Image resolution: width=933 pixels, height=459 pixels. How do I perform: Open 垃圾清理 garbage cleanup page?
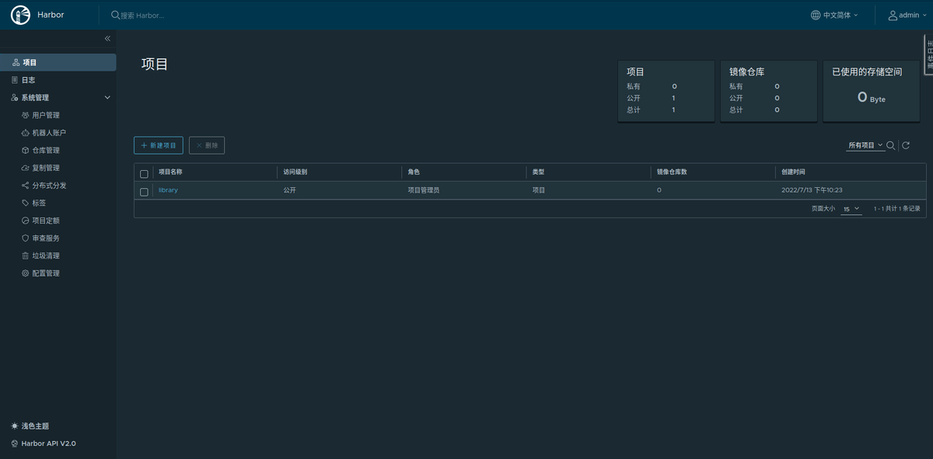pos(45,256)
